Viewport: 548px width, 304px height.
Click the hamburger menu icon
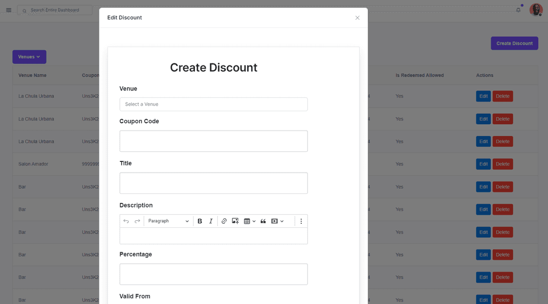9,10
